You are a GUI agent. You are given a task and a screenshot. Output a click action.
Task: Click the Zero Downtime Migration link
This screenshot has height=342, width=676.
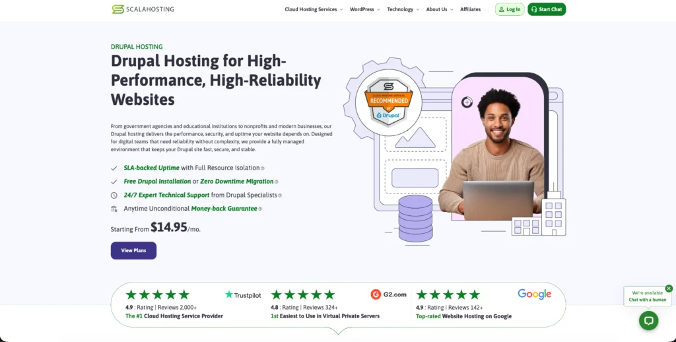coord(237,182)
